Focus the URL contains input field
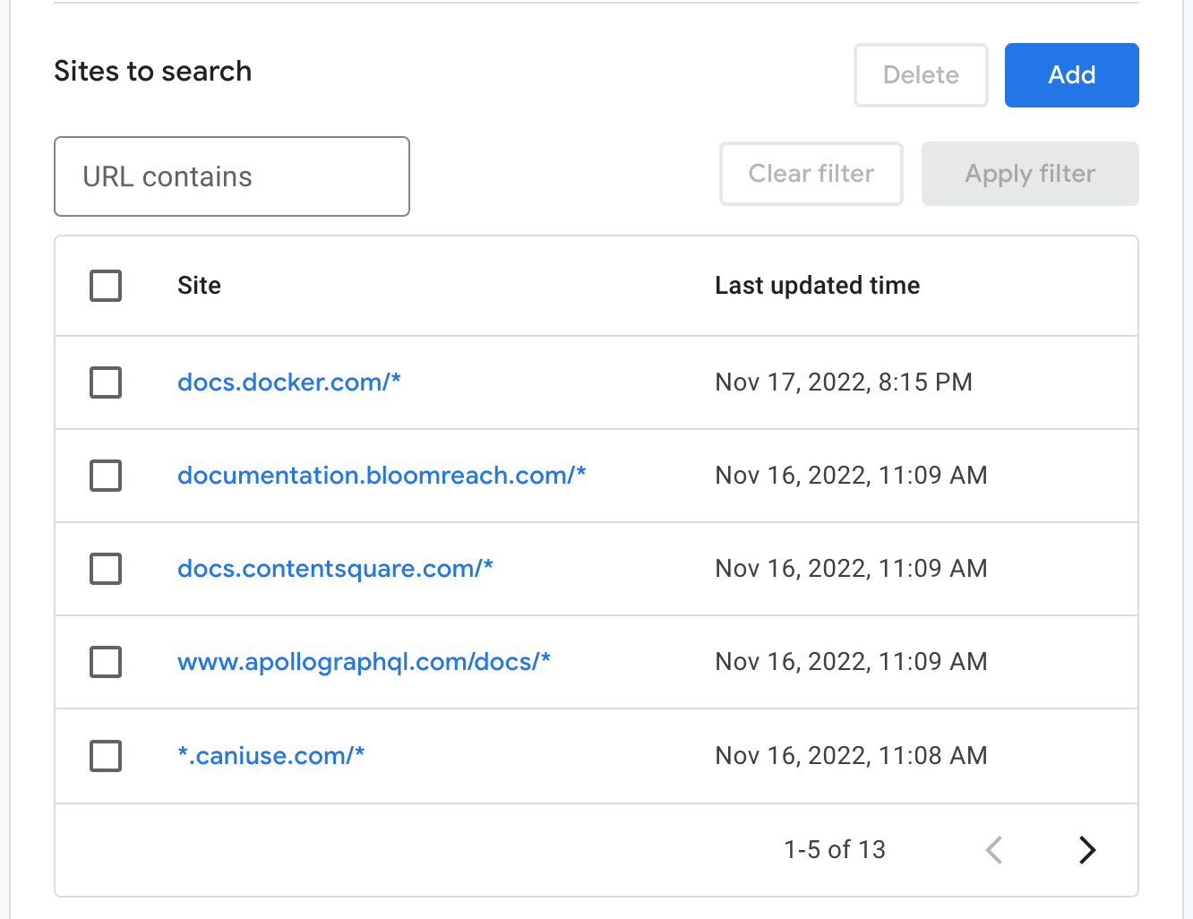Image resolution: width=1193 pixels, height=919 pixels. (232, 176)
